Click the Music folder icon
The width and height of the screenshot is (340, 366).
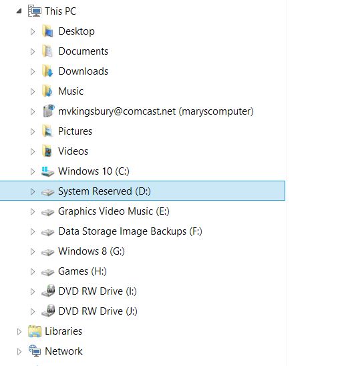point(48,91)
